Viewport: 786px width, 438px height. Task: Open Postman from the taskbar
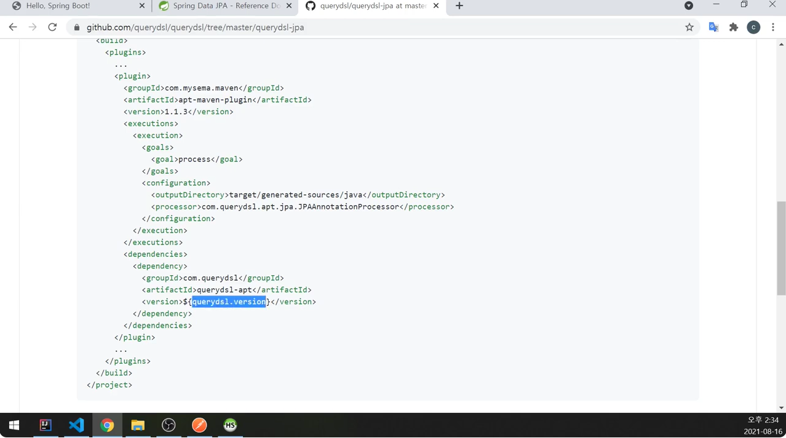(x=199, y=425)
